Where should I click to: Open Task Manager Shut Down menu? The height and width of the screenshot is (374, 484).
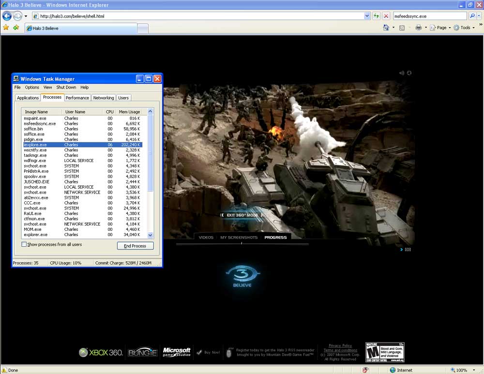(x=66, y=87)
